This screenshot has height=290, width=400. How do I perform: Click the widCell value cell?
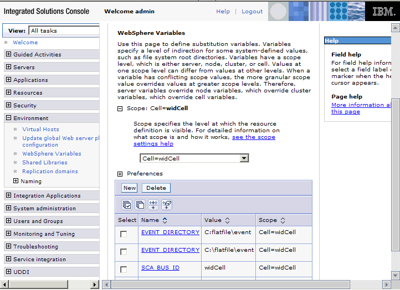tap(228, 268)
